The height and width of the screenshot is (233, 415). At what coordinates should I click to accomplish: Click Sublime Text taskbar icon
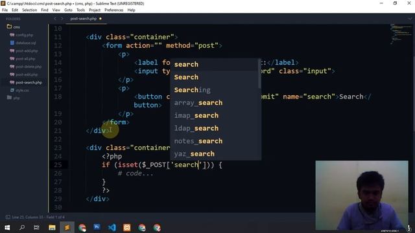[x=67, y=227]
